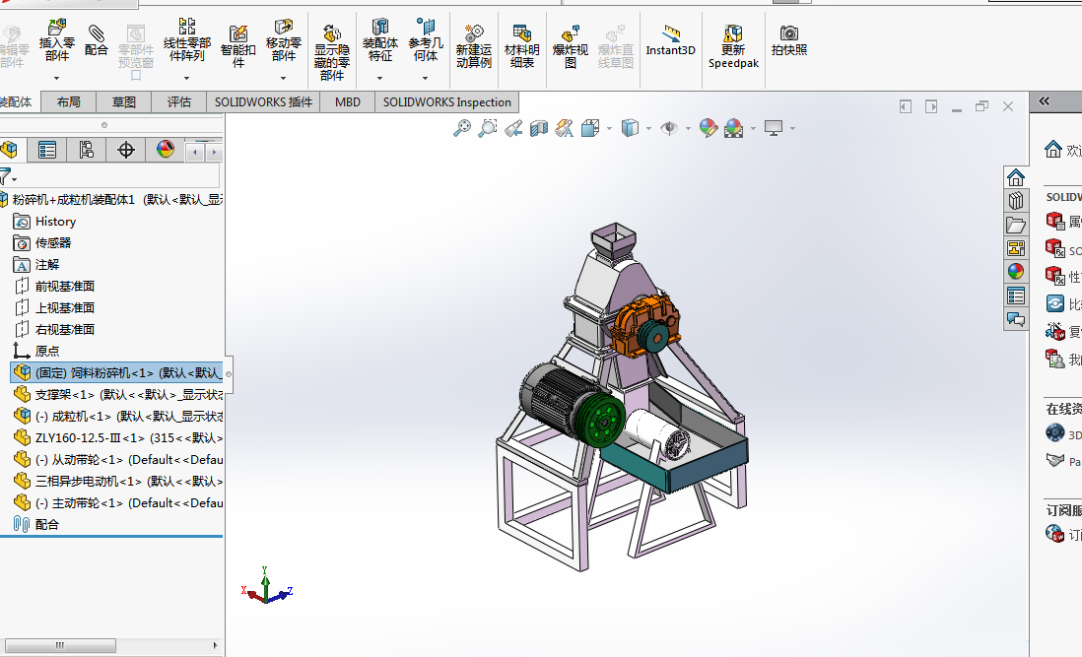
Task: Collapse task pane with double chevron
Action: (1044, 101)
